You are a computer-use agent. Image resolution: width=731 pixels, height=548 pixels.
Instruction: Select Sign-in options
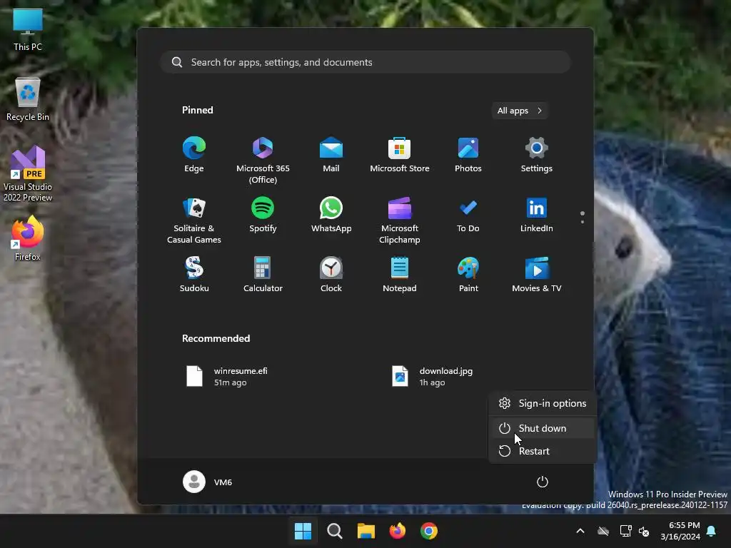pyautogui.click(x=543, y=404)
